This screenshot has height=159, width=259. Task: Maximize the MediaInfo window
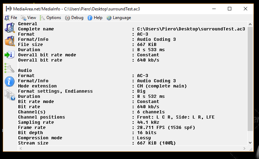(x=230, y=9)
